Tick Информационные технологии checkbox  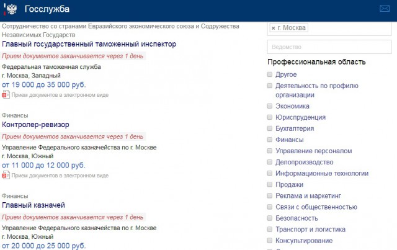270,173
